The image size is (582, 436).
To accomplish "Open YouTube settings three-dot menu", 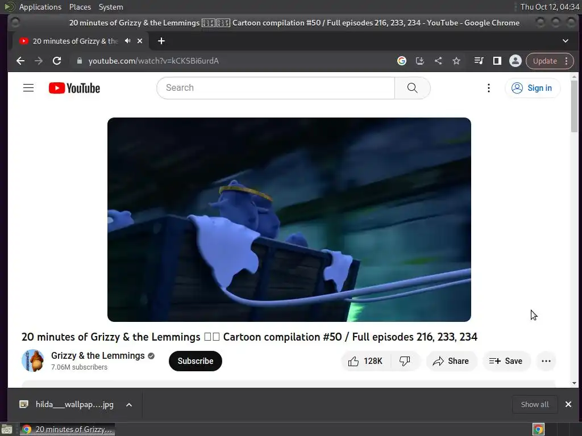I will tap(488, 88).
